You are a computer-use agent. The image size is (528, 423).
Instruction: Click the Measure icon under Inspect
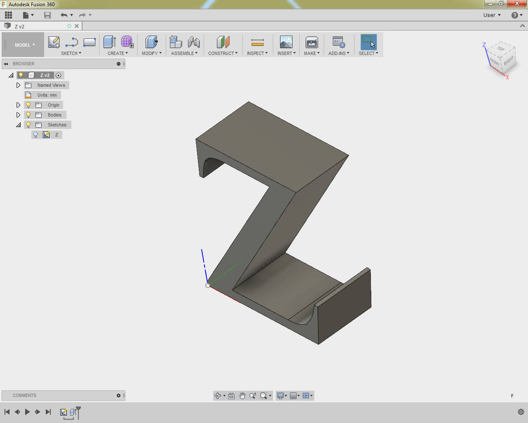(257, 42)
